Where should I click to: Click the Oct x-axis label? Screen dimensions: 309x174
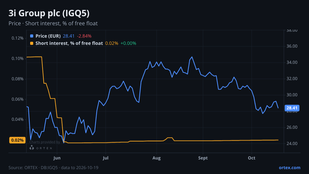pyautogui.click(x=252, y=158)
